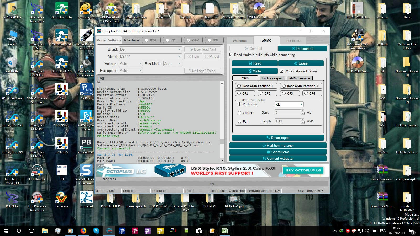The width and height of the screenshot is (420, 236).
Task: Open Cyclone Box desktop shortcut
Action: click(x=86, y=10)
